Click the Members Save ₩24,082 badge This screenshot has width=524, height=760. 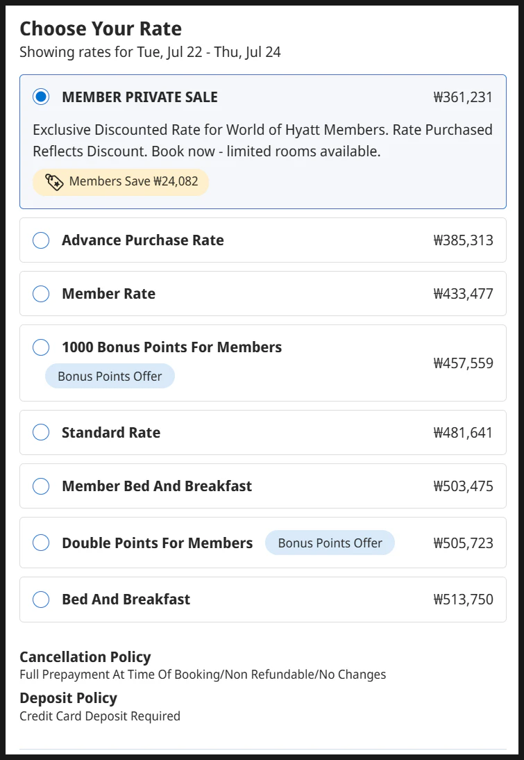[121, 182]
